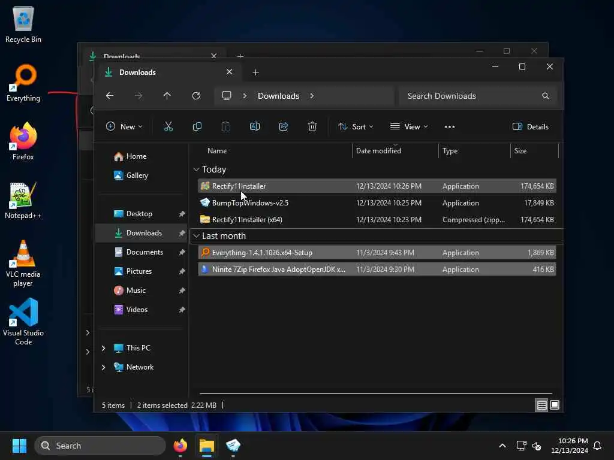Select Rectify11Installer (x64) zip file
Image resolution: width=614 pixels, height=460 pixels.
click(377, 219)
